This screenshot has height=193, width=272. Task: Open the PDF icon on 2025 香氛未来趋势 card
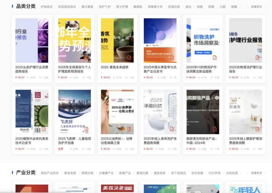[129, 57]
